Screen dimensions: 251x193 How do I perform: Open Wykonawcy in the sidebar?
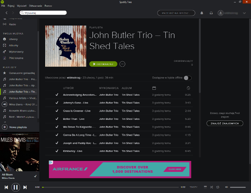(x=16, y=52)
